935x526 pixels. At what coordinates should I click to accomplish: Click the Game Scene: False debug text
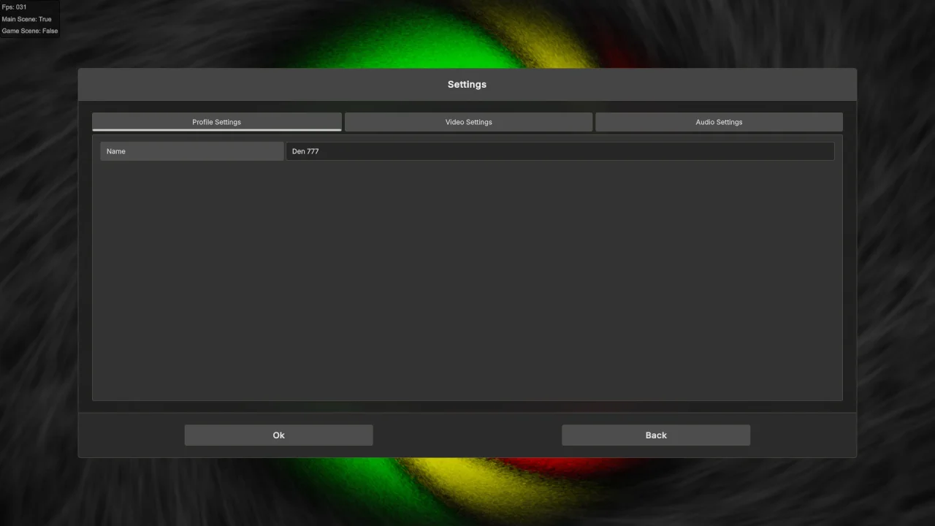pos(29,31)
